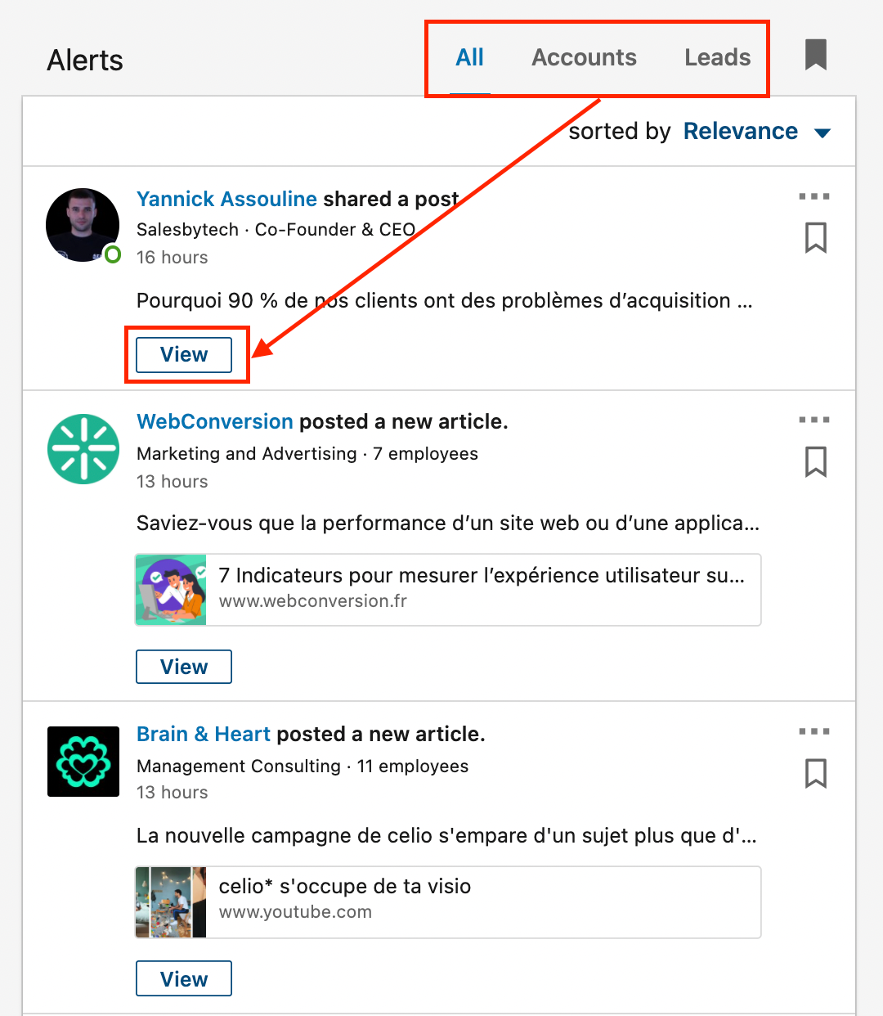This screenshot has height=1016, width=883.
Task: View Yannick Assouline's shared post
Action: [184, 354]
